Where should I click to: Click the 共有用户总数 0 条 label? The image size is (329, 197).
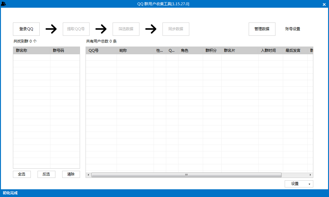pyautogui.click(x=101, y=41)
